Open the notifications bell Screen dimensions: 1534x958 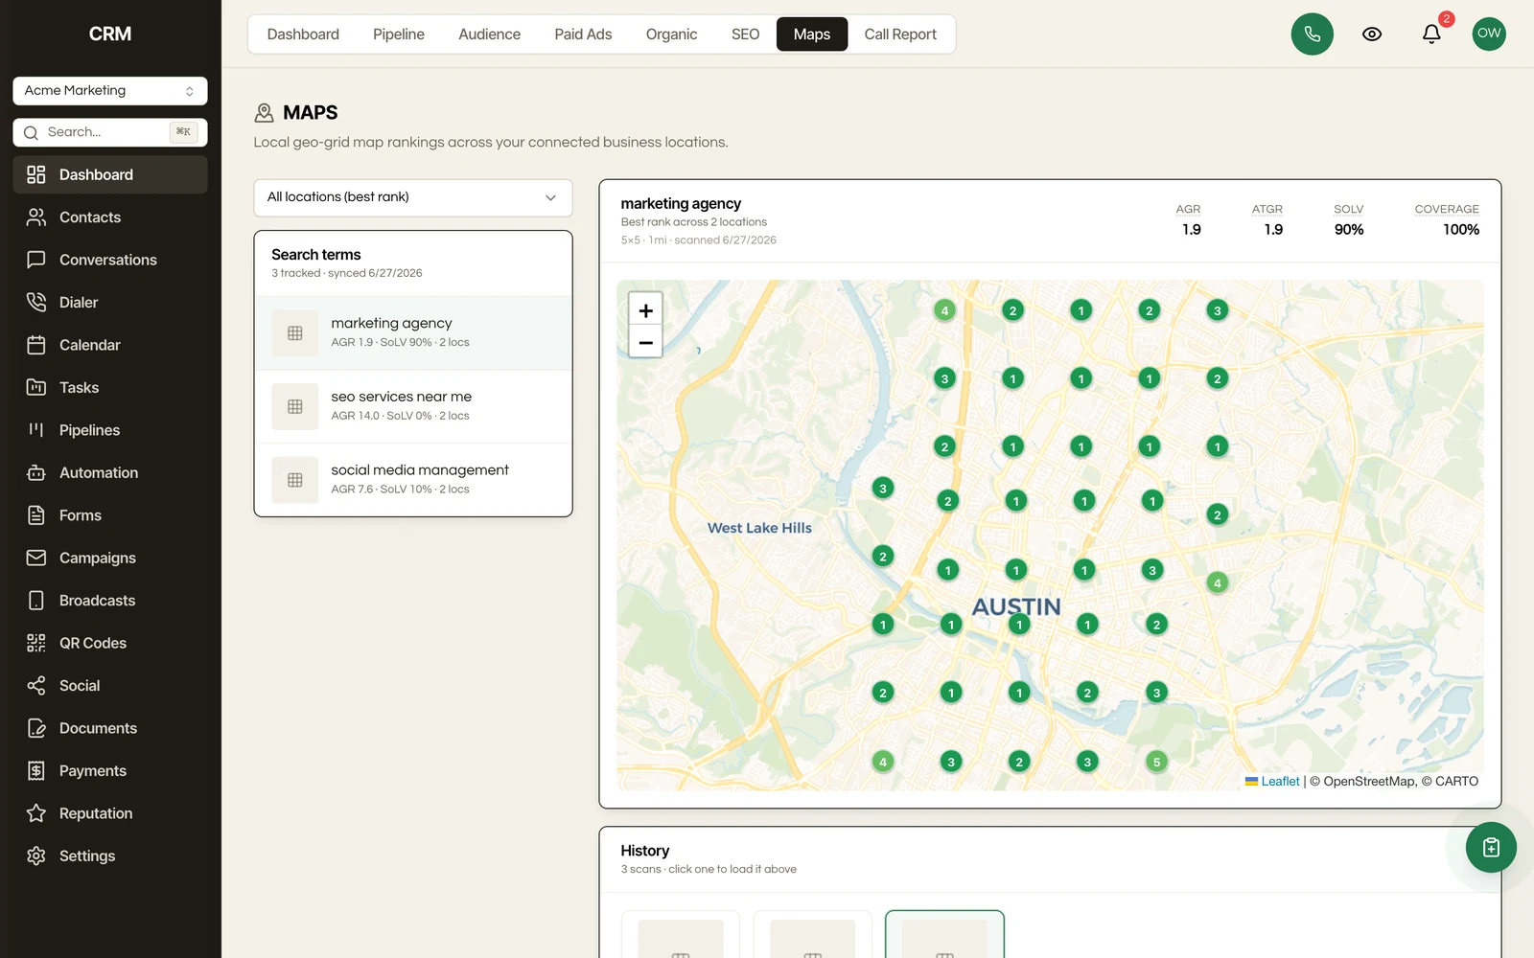tap(1431, 34)
